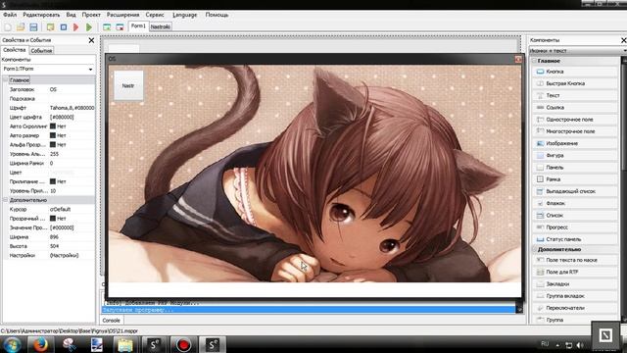
Task: Click the Nastr button on OS form
Action: click(x=128, y=85)
